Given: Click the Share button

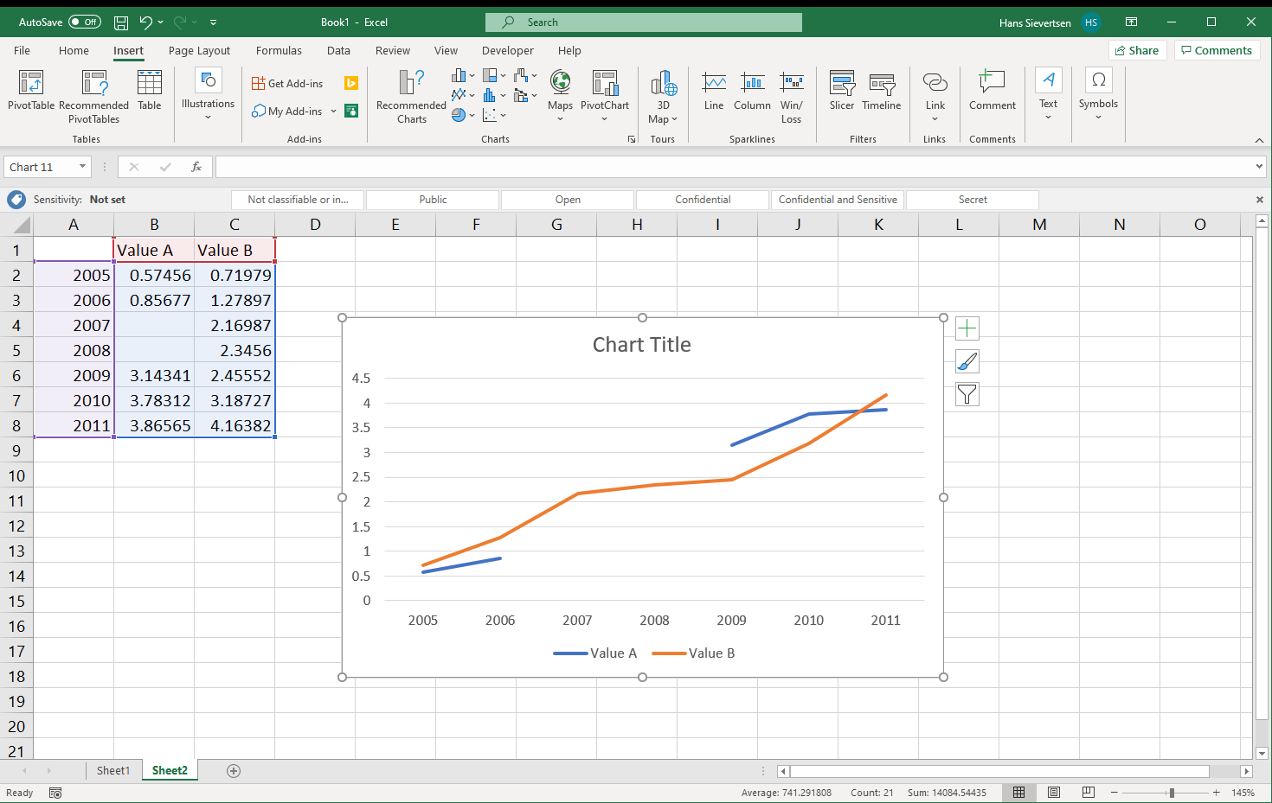Looking at the screenshot, I should tap(1137, 51).
